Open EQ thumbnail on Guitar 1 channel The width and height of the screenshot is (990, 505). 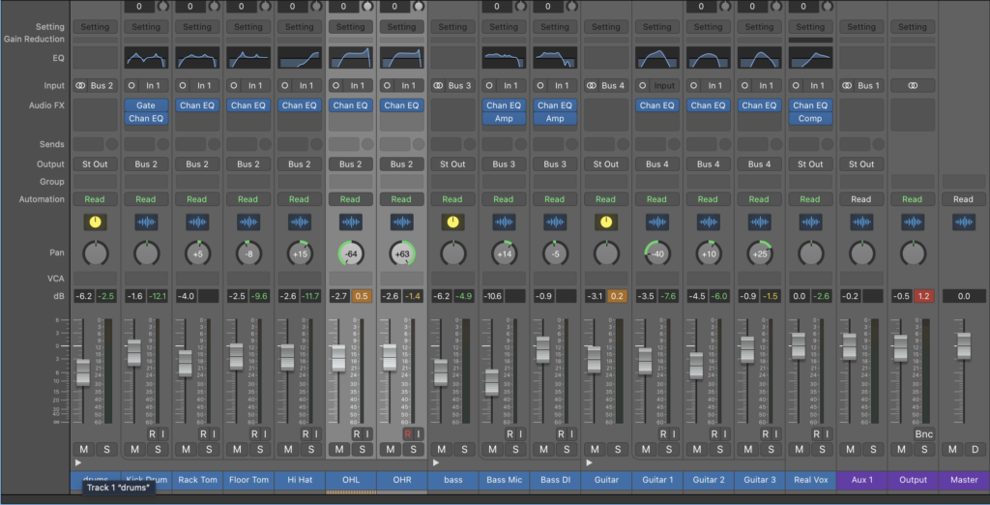[x=657, y=57]
